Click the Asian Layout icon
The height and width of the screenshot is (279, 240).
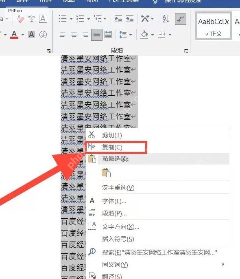145,19
